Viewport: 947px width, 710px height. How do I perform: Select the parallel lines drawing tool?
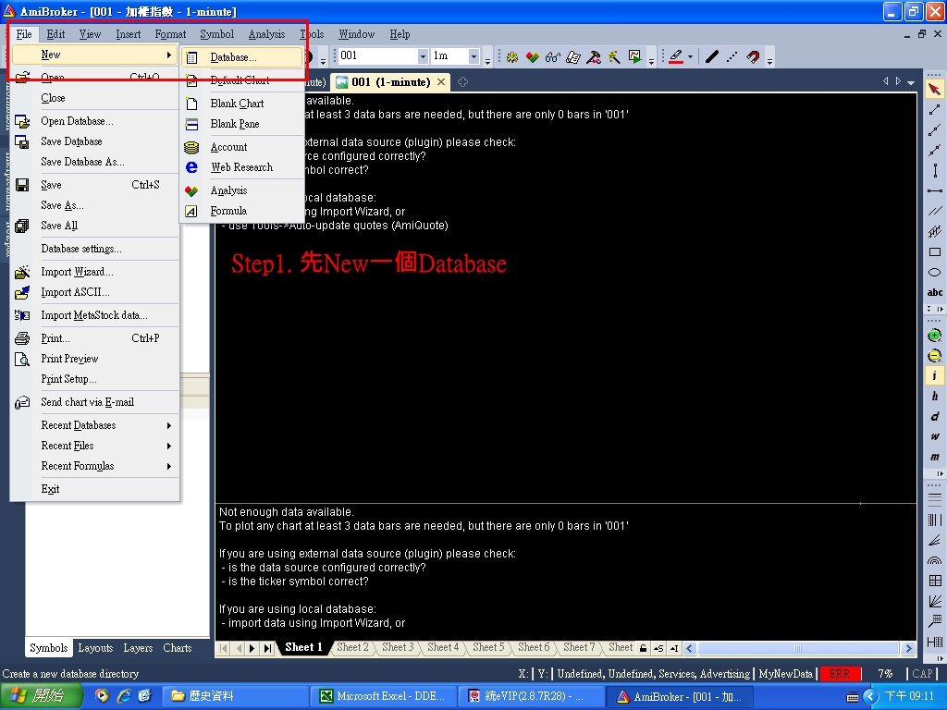point(934,211)
